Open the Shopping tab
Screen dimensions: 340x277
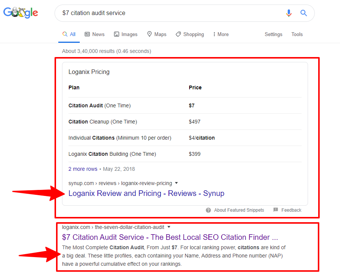point(190,34)
